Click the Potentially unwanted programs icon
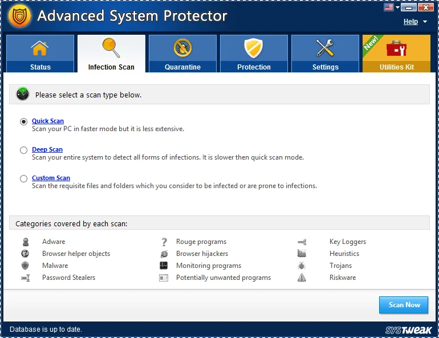This screenshot has height=338, width=439. coord(164,278)
